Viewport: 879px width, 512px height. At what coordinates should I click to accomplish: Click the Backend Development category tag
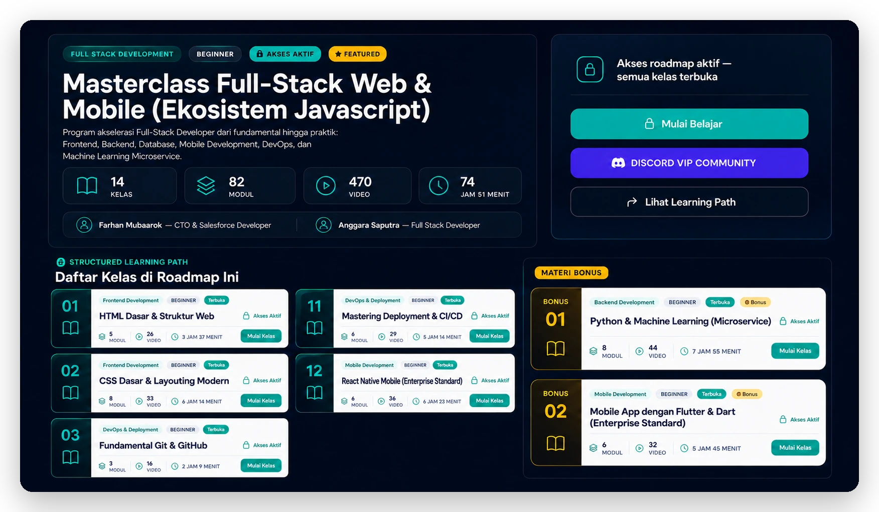tap(624, 302)
